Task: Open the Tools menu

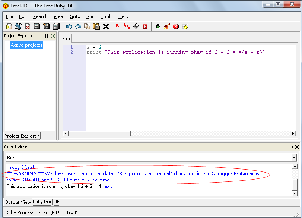Action: pyautogui.click(x=107, y=16)
